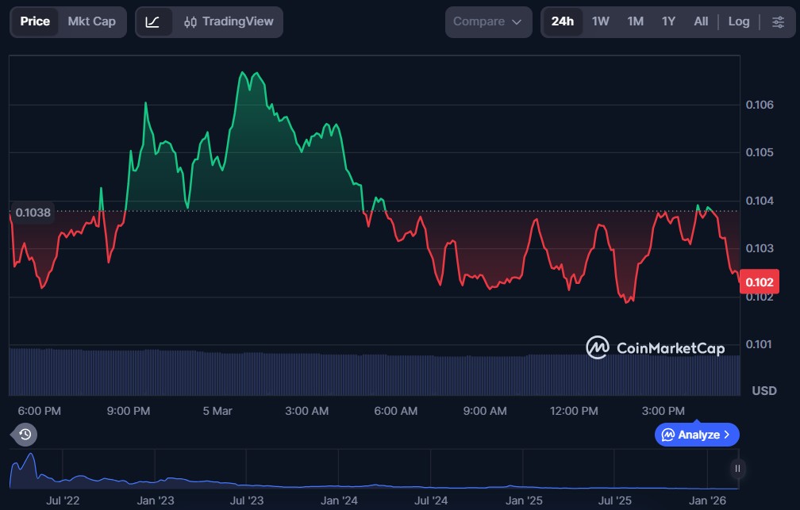
Task: Click Jul '23 on the overview timeline
Action: click(x=247, y=500)
